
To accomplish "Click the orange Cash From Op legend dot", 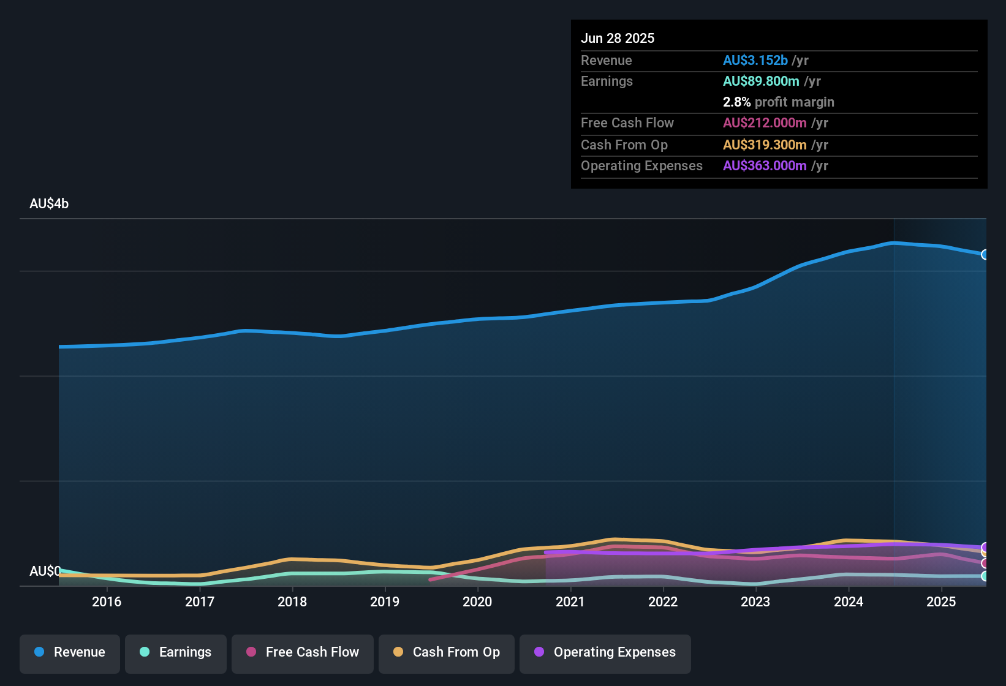I will [x=398, y=652].
